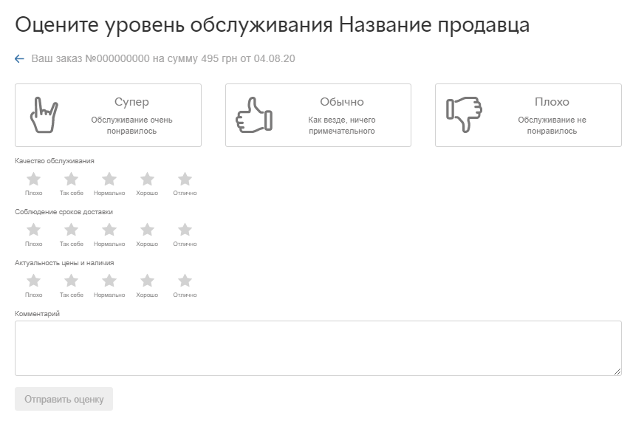Select the thumbs-up icon for Обычно
The image size is (630, 424).
click(254, 115)
